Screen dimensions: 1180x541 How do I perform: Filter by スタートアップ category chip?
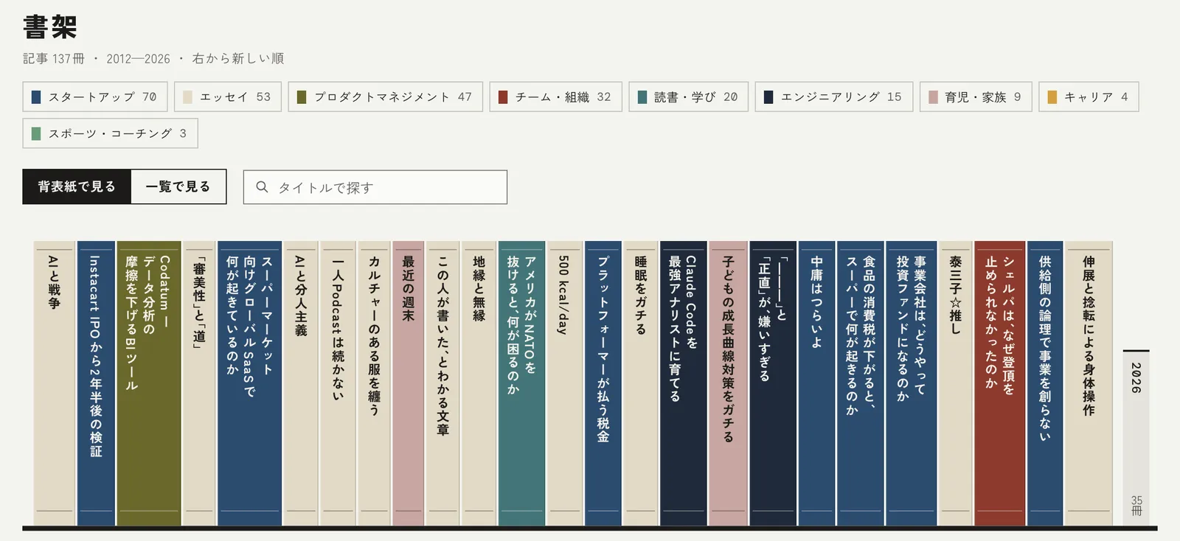(x=95, y=97)
